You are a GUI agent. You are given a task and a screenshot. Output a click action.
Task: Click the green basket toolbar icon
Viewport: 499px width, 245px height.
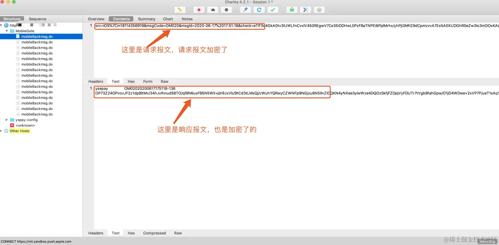[292, 10]
